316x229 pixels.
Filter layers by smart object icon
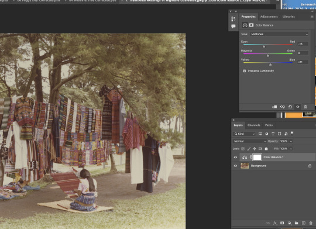pyautogui.click(x=286, y=134)
